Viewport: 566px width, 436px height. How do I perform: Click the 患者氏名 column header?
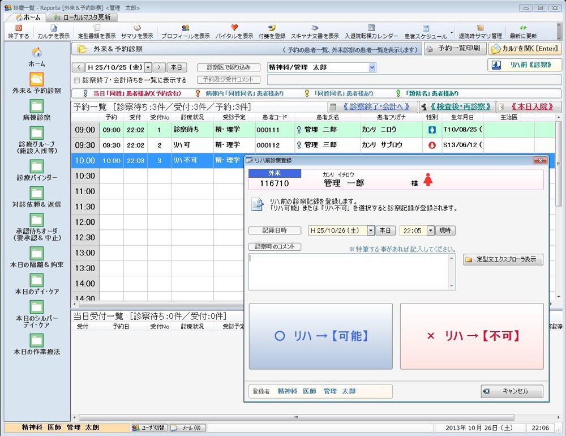(327, 117)
